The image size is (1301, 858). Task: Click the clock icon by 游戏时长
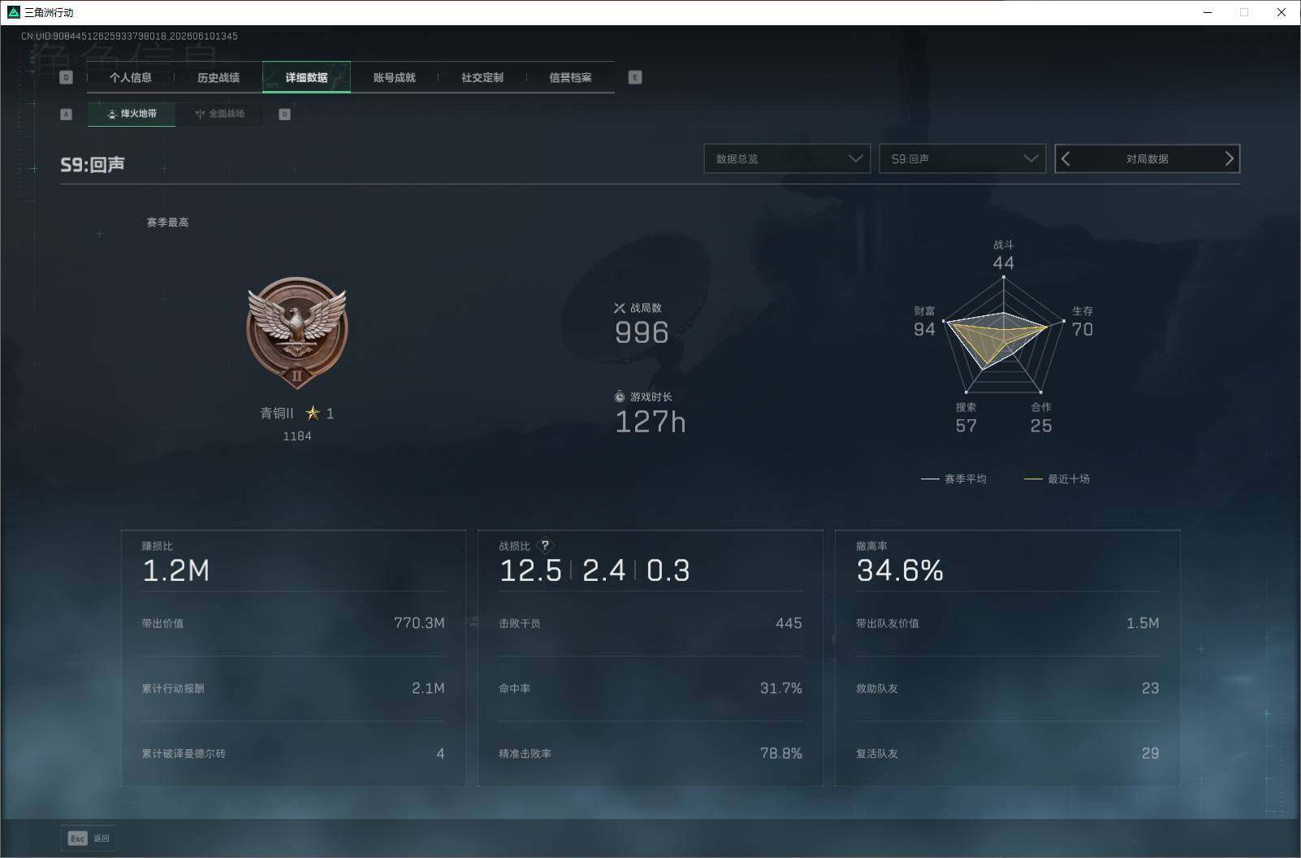pos(620,396)
